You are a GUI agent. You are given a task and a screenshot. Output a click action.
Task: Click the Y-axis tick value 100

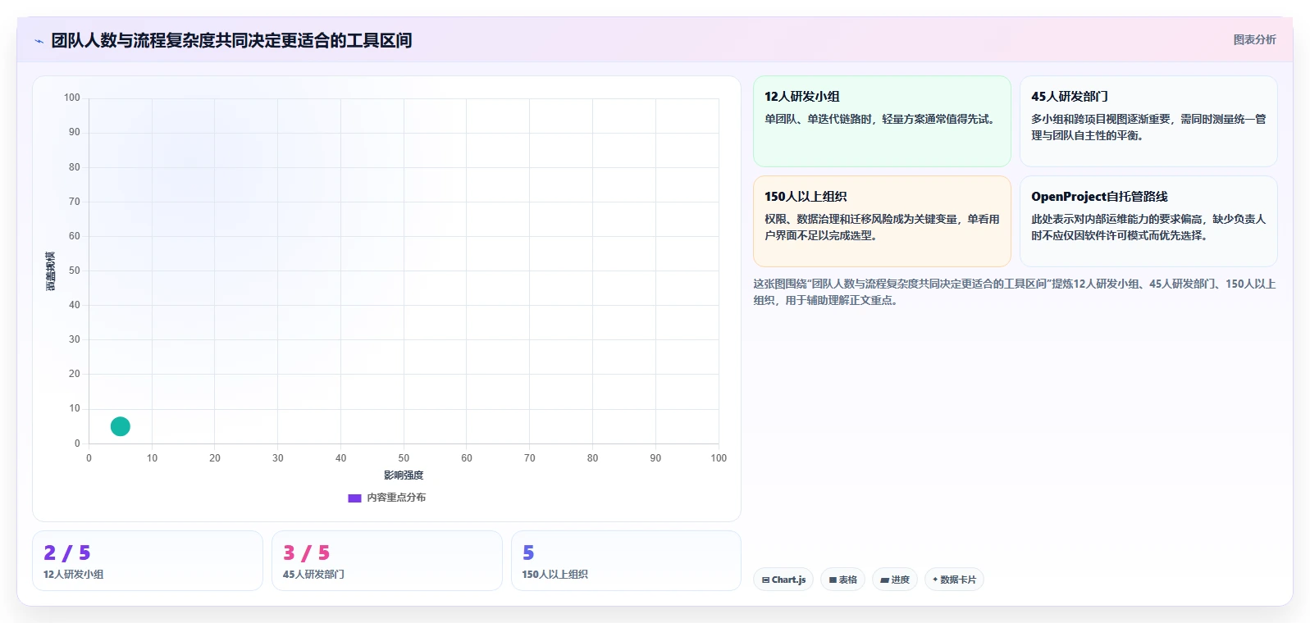point(72,98)
